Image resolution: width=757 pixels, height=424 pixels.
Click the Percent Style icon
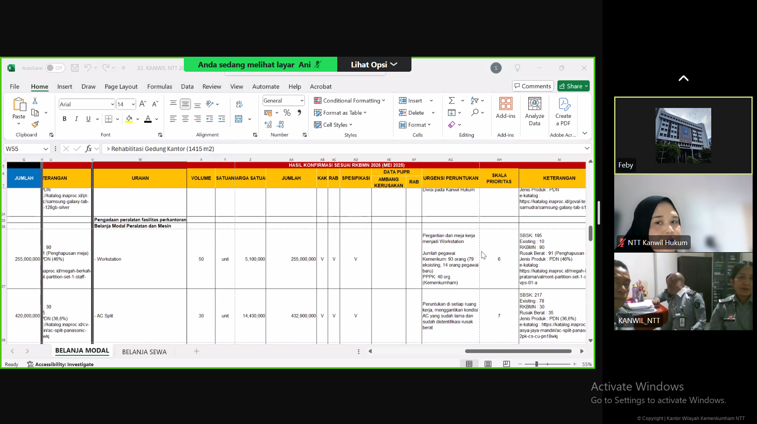pos(287,113)
